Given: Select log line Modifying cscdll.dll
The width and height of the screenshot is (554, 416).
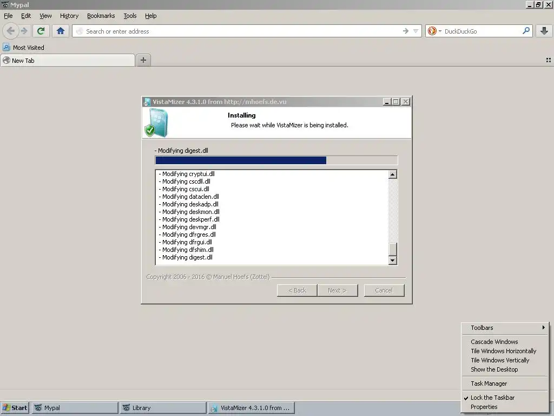Looking at the screenshot, I should (x=184, y=181).
